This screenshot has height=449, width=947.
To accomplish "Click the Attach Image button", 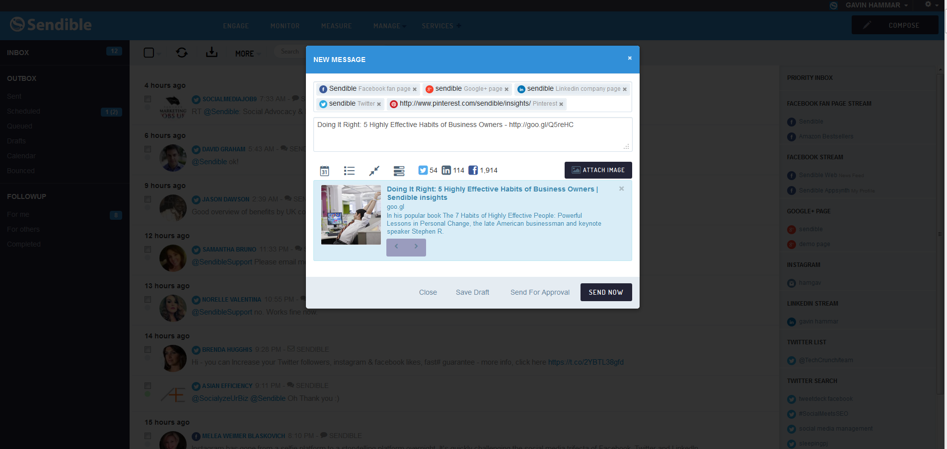I will click(x=598, y=170).
